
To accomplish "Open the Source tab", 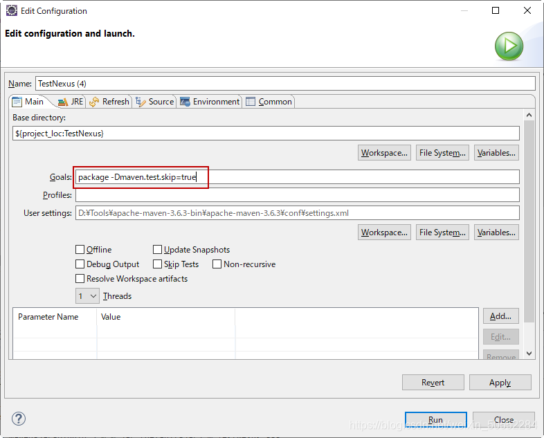I will [x=155, y=102].
